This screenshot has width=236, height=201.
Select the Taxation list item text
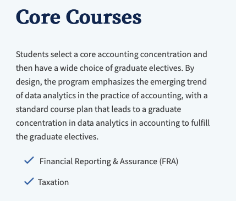pyautogui.click(x=53, y=182)
